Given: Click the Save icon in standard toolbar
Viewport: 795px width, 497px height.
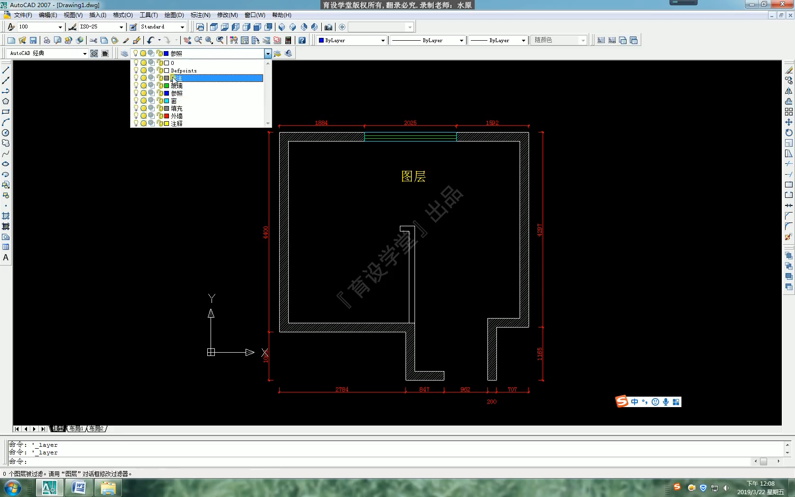Looking at the screenshot, I should pos(33,40).
